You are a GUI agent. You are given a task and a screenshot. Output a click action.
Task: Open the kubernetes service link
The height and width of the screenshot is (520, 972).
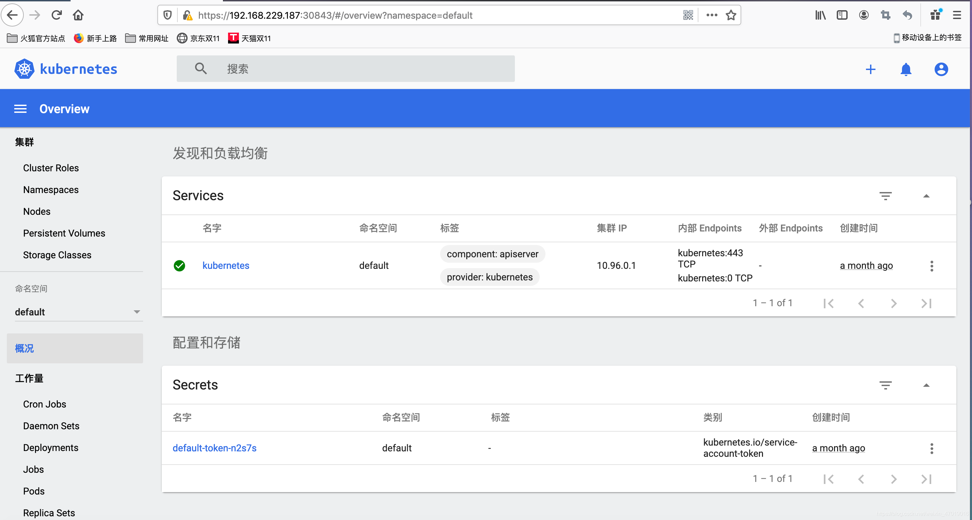point(226,266)
